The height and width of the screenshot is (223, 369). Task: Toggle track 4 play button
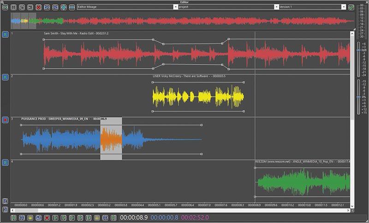[x=5, y=163]
